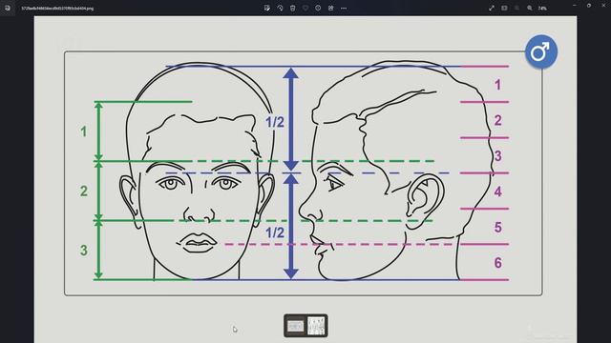Open the Edit image tool

[x=267, y=8]
